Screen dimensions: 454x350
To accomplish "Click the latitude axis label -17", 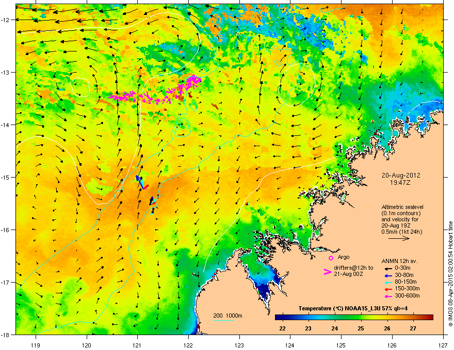I will click(6, 283).
